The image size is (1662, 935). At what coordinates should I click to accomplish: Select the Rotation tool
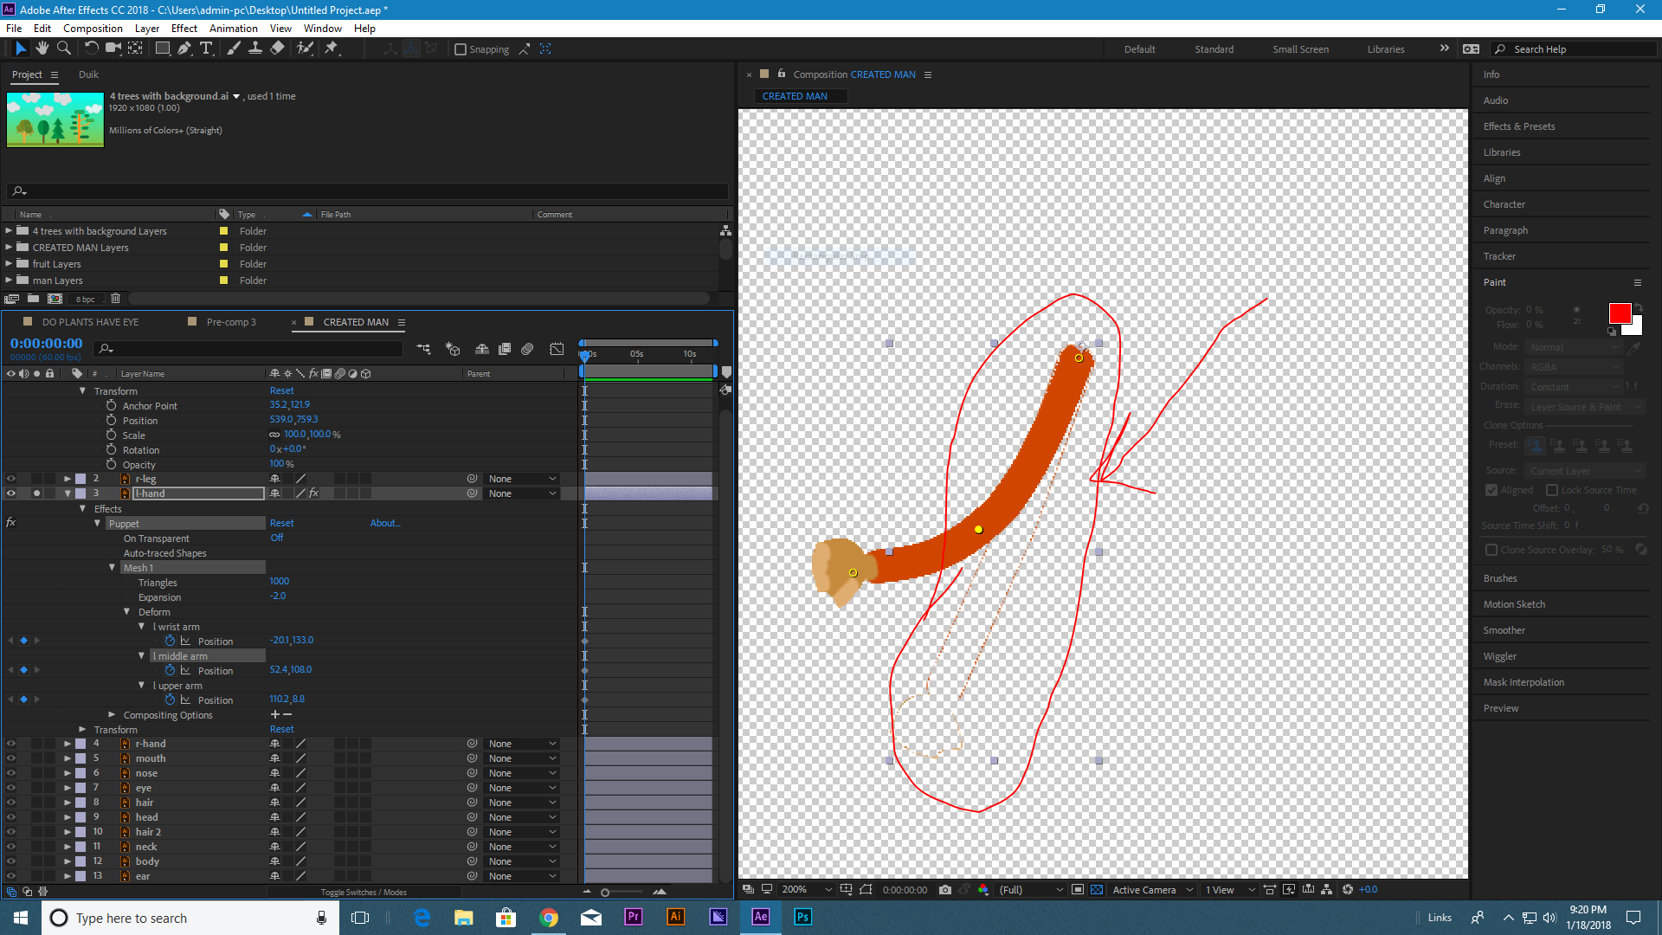(91, 48)
